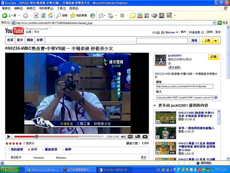
Task: Click the IE Home toolbar icon
Action: point(50,15)
